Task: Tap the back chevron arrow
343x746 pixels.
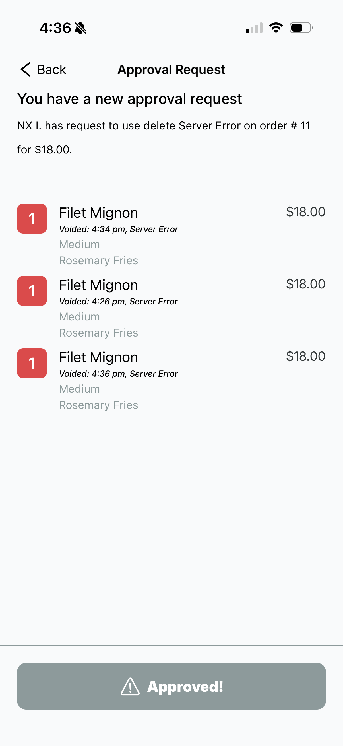Action: (26, 69)
